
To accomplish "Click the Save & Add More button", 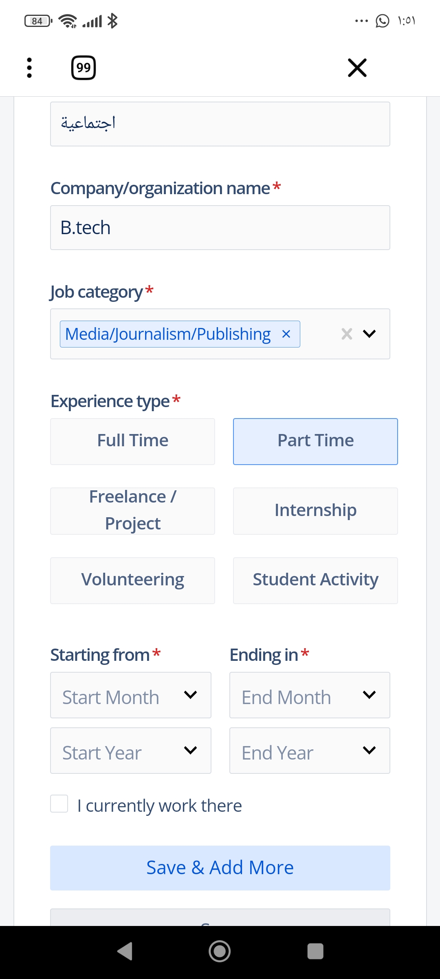I will (220, 868).
